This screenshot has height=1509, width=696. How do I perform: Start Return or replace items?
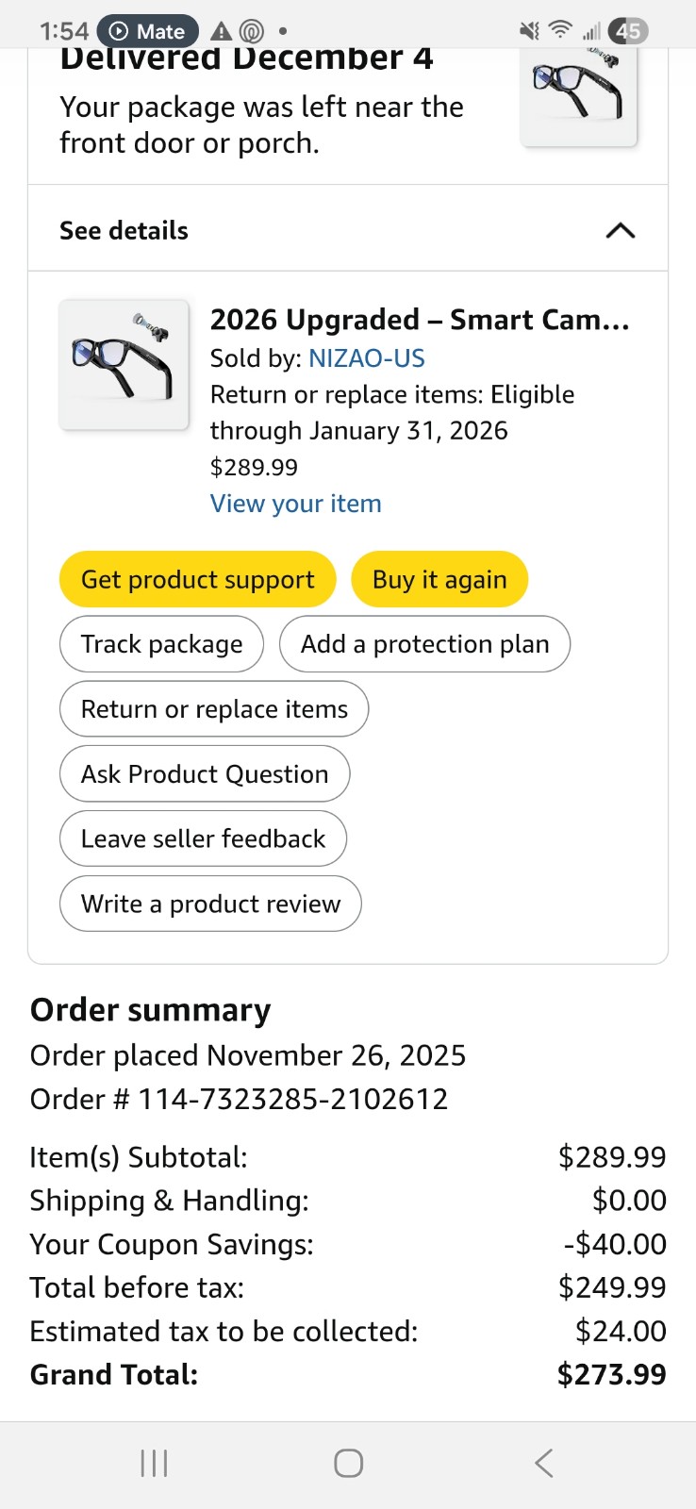[214, 709]
